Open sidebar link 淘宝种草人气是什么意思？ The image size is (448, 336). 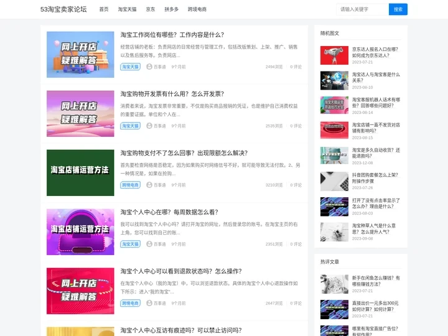click(x=374, y=228)
